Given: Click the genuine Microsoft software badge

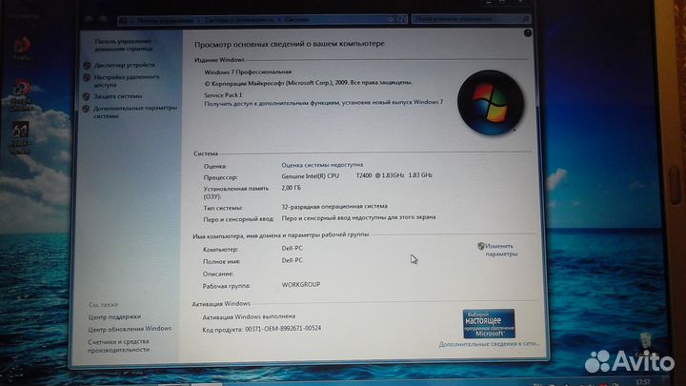Looking at the screenshot, I should [489, 324].
